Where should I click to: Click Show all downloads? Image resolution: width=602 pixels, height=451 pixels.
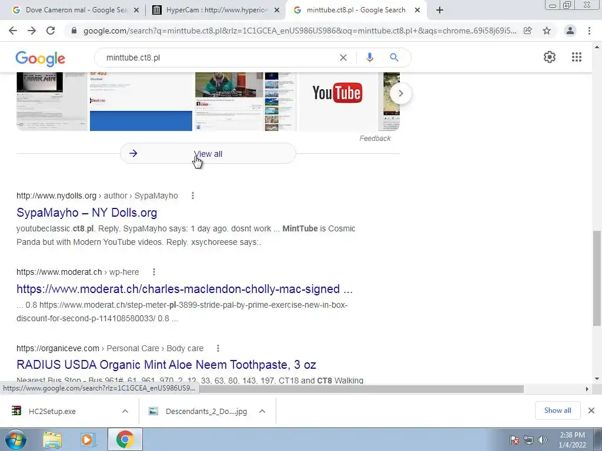(x=557, y=410)
